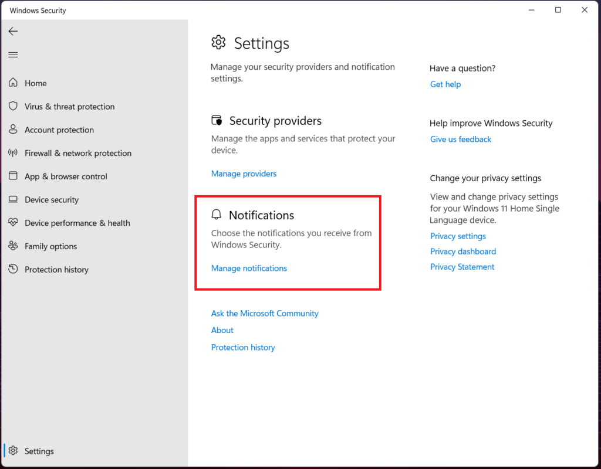Navigate to Device security

point(52,200)
